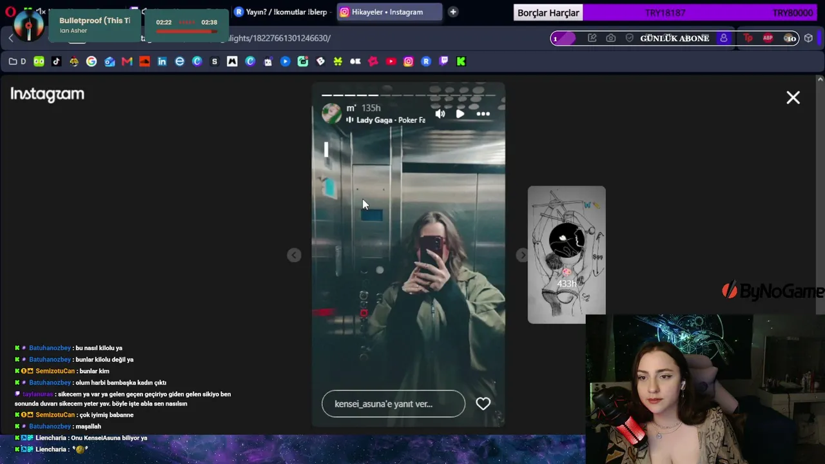The height and width of the screenshot is (464, 825).
Task: Play the paused story
Action: [x=460, y=114]
